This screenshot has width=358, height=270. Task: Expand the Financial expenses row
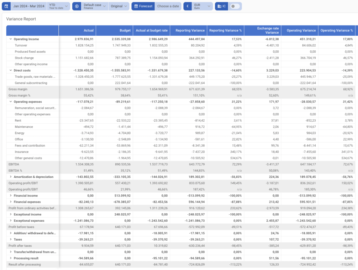click(x=10, y=202)
